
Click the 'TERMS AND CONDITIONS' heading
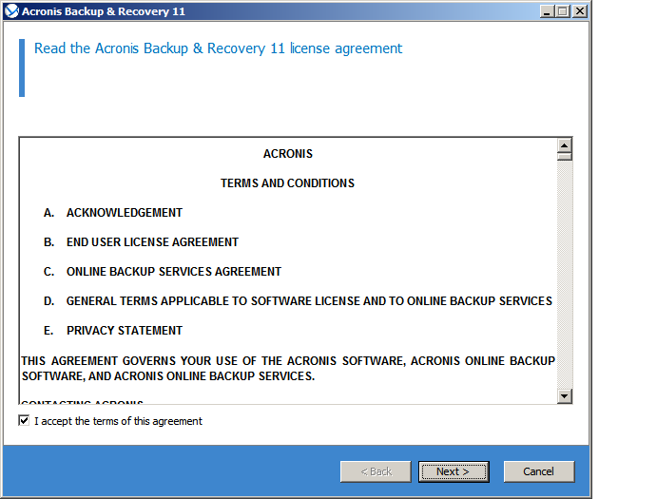point(287,183)
